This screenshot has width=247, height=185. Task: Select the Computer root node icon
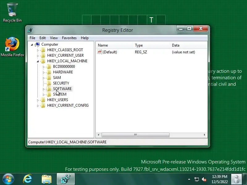click(38, 44)
